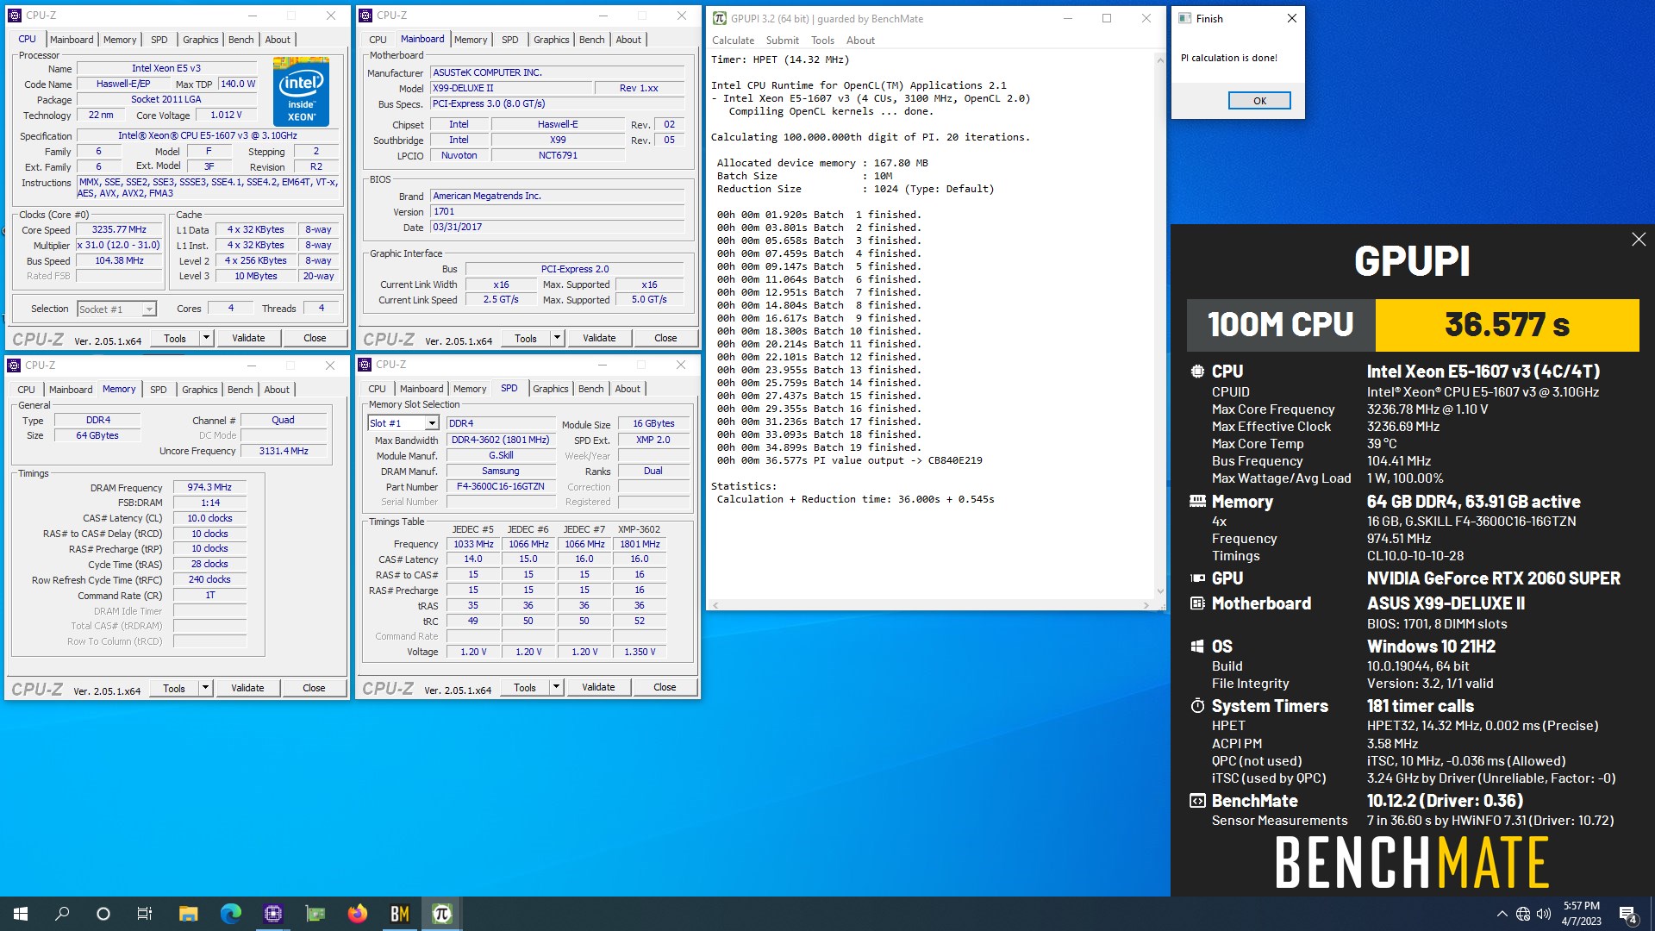
Task: Select CPU tab in Mainboard window
Action: (x=378, y=40)
